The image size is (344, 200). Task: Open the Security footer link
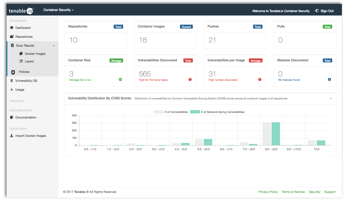pyautogui.click(x=314, y=192)
